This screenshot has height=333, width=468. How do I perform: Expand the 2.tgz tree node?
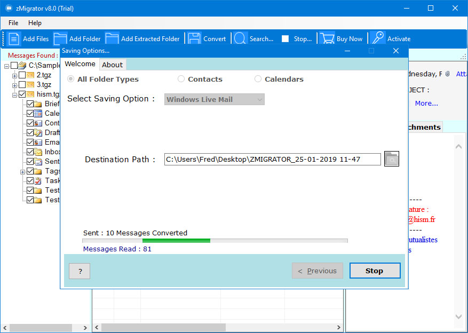(14, 76)
